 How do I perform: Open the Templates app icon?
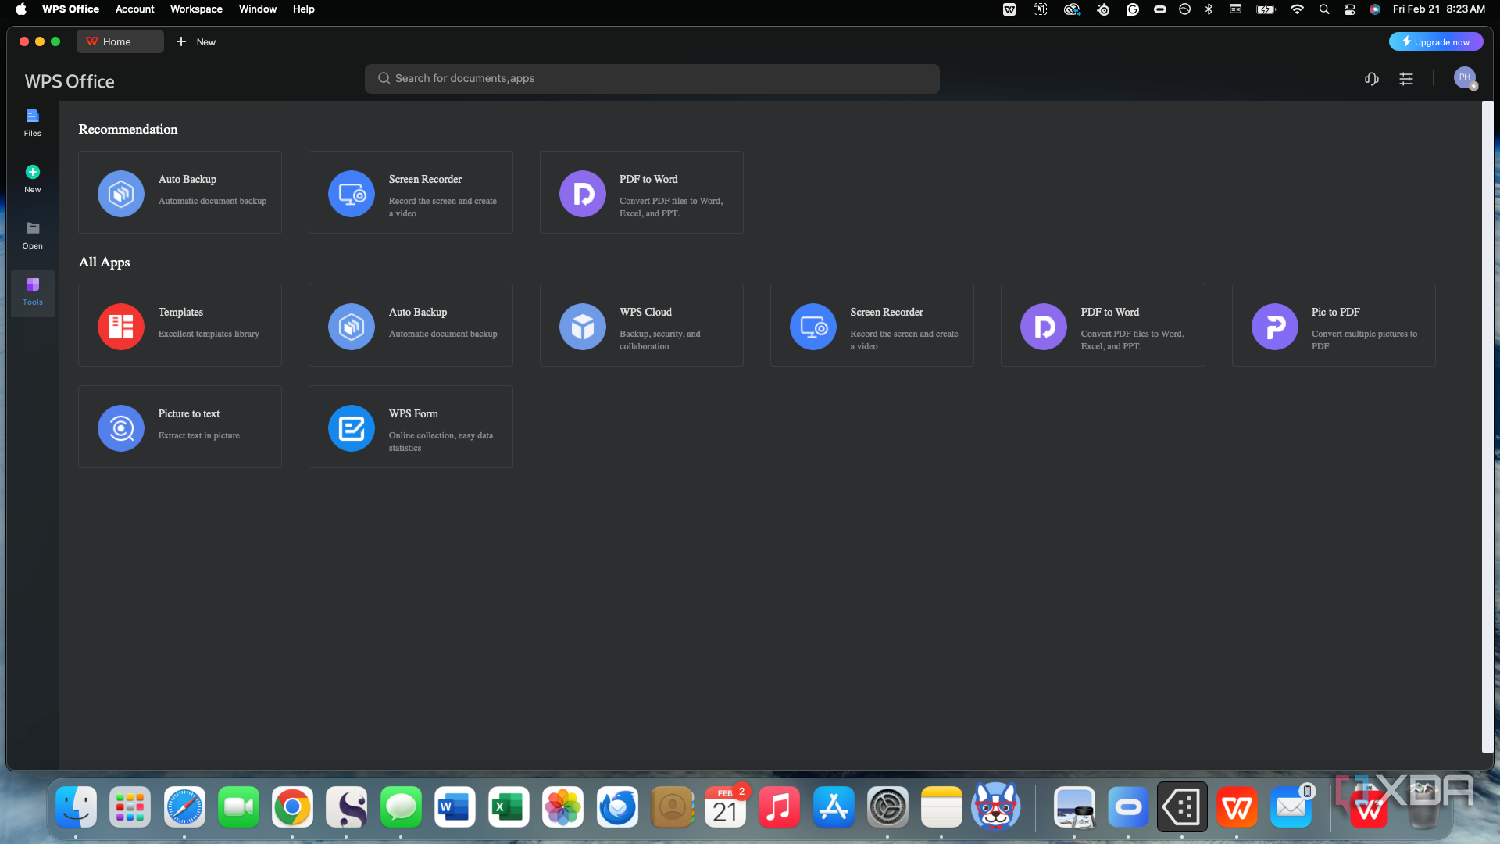click(120, 326)
